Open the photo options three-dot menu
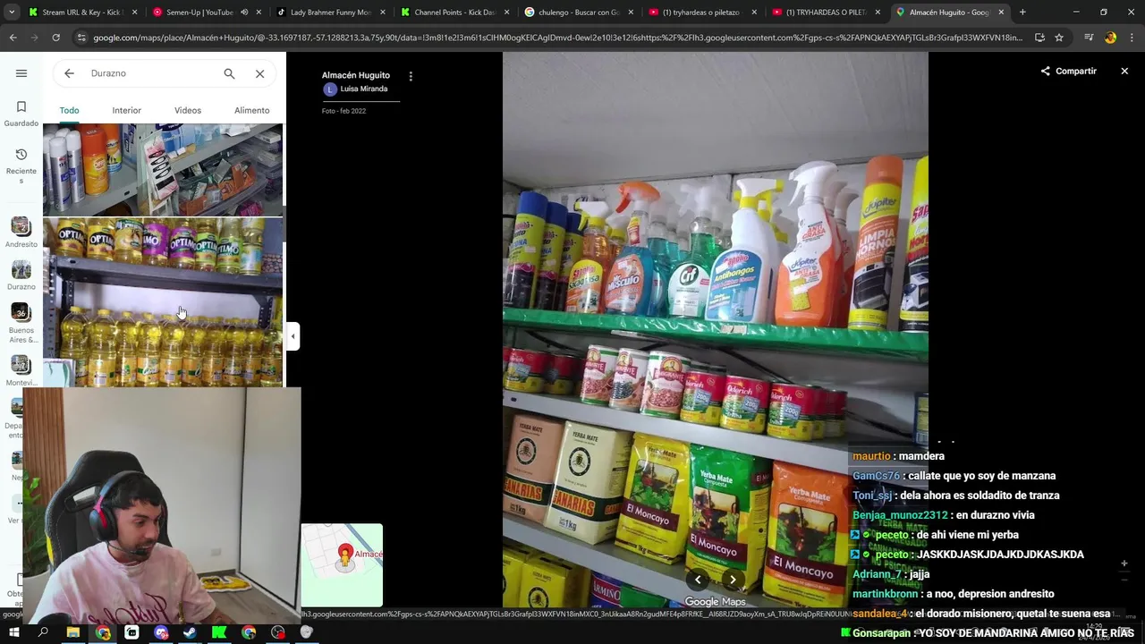Image resolution: width=1145 pixels, height=644 pixels. [x=411, y=77]
